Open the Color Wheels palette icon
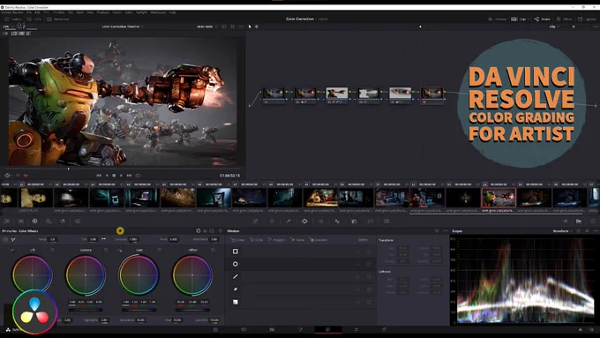 click(34, 222)
